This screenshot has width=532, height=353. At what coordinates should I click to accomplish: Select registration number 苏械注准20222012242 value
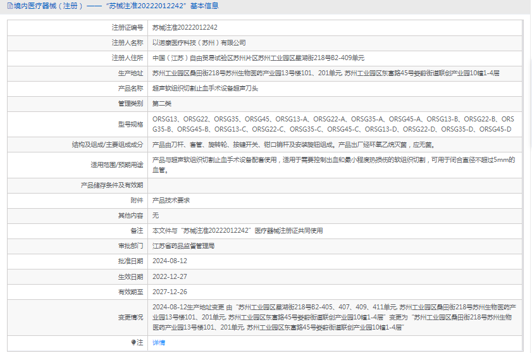point(185,27)
